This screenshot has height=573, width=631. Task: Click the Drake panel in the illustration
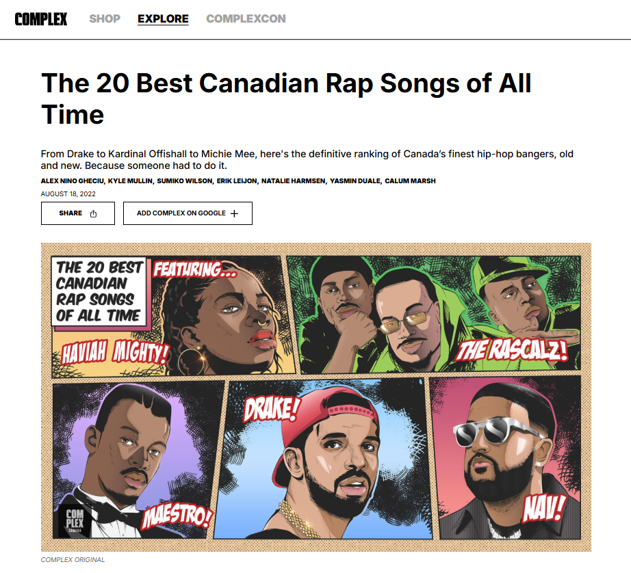tap(324, 458)
